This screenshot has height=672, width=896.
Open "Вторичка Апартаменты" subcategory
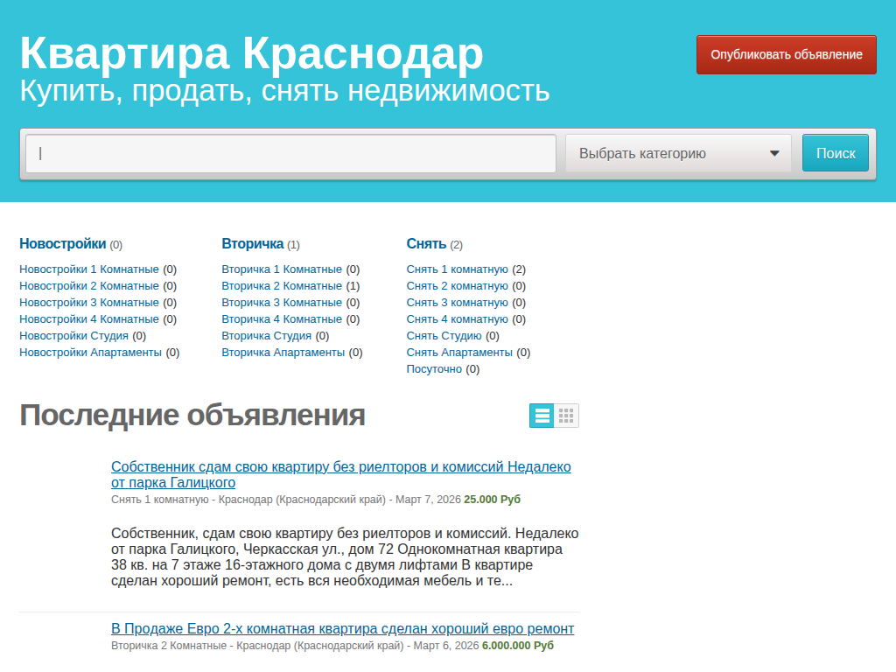(x=286, y=352)
